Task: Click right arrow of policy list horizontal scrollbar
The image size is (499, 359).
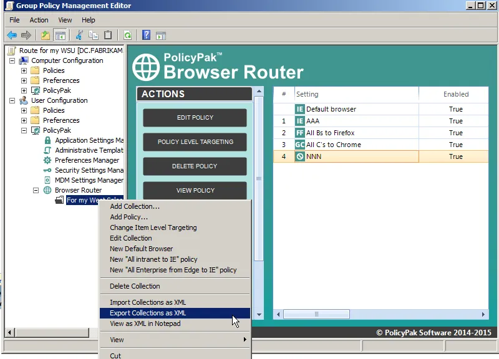Action: coord(483,315)
